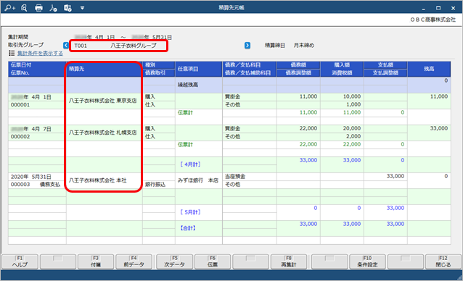Go to previous group with left arrow
This screenshot has width=463, height=281.
(x=66, y=46)
